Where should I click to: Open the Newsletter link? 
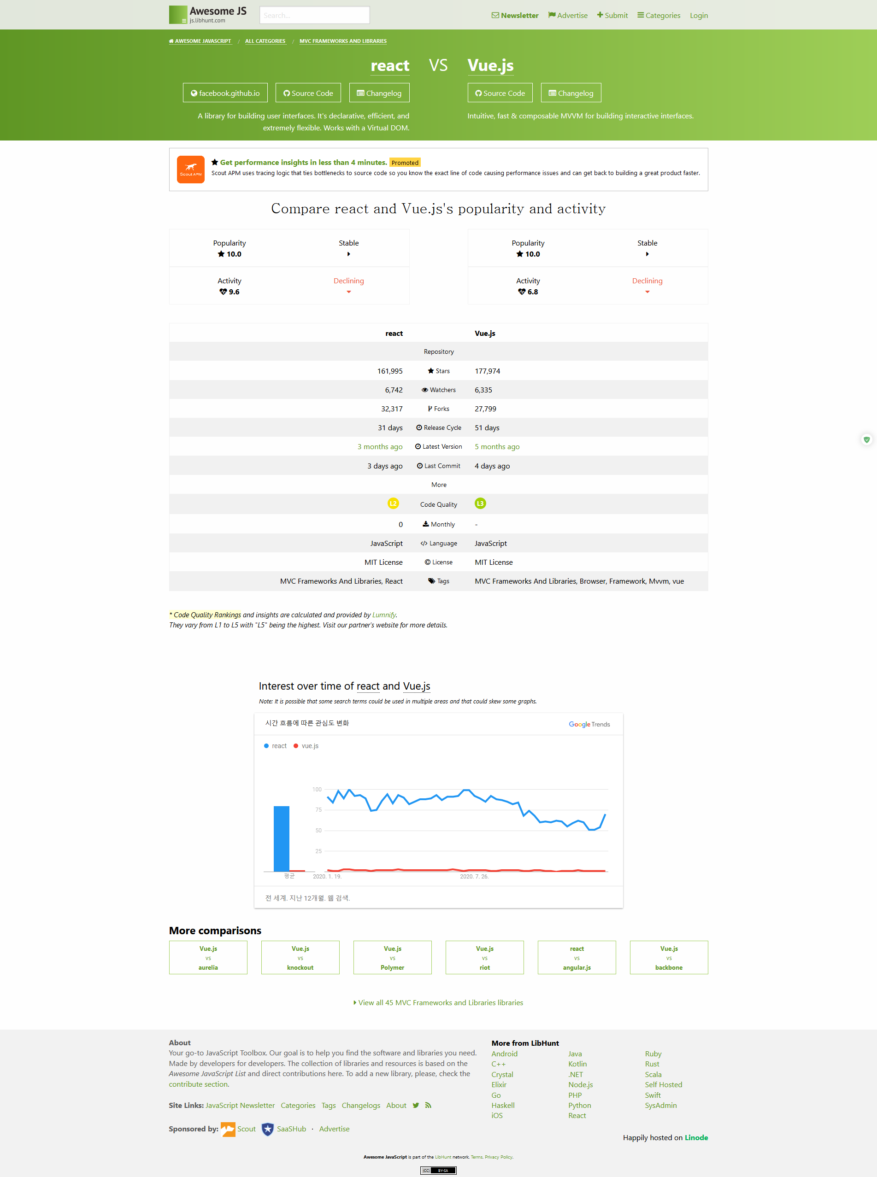pyautogui.click(x=514, y=15)
